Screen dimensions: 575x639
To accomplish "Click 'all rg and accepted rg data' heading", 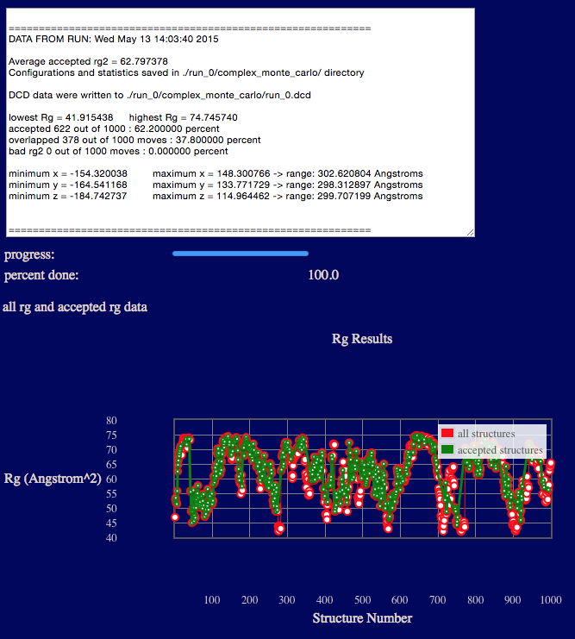I will [x=75, y=307].
